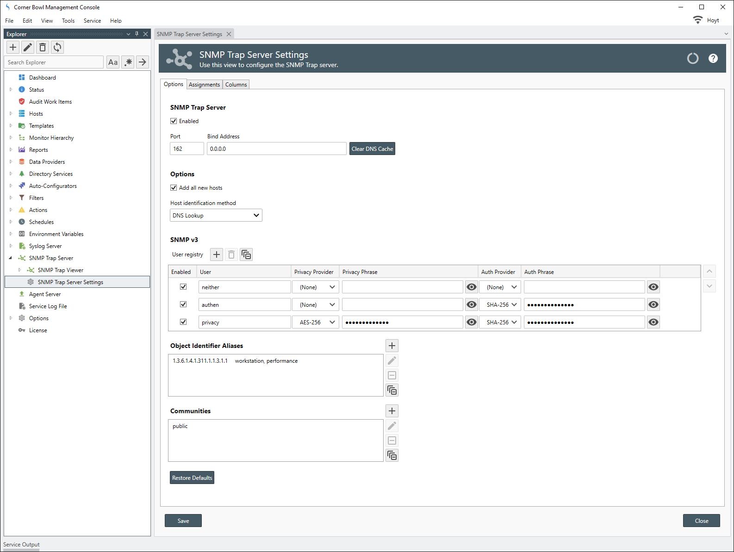This screenshot has height=552, width=734.
Task: Toggle the Add all new hosts checkbox
Action: tap(174, 188)
